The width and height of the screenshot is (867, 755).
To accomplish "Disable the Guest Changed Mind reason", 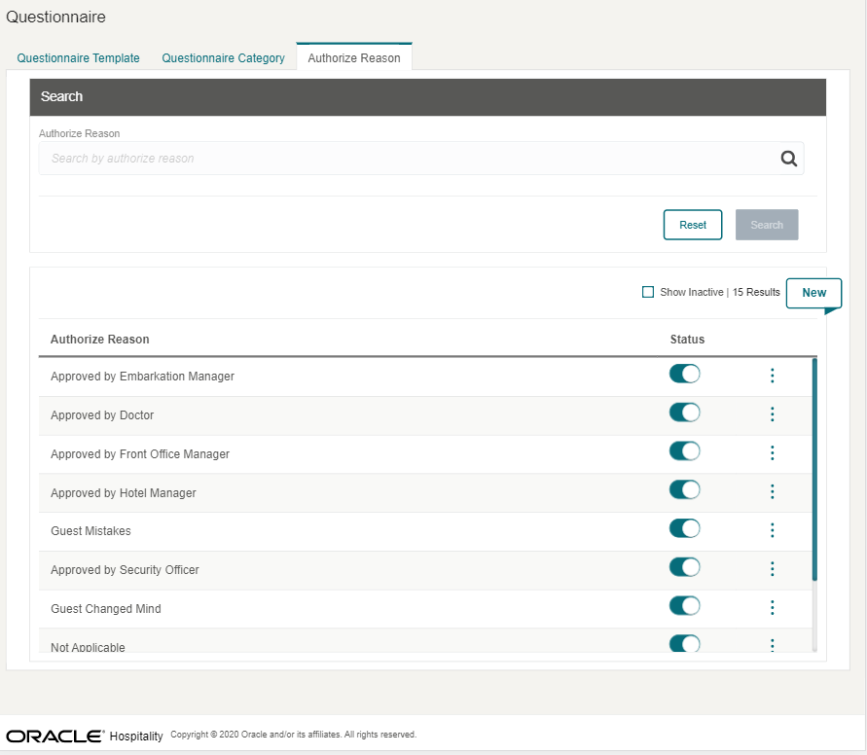I will [684, 606].
